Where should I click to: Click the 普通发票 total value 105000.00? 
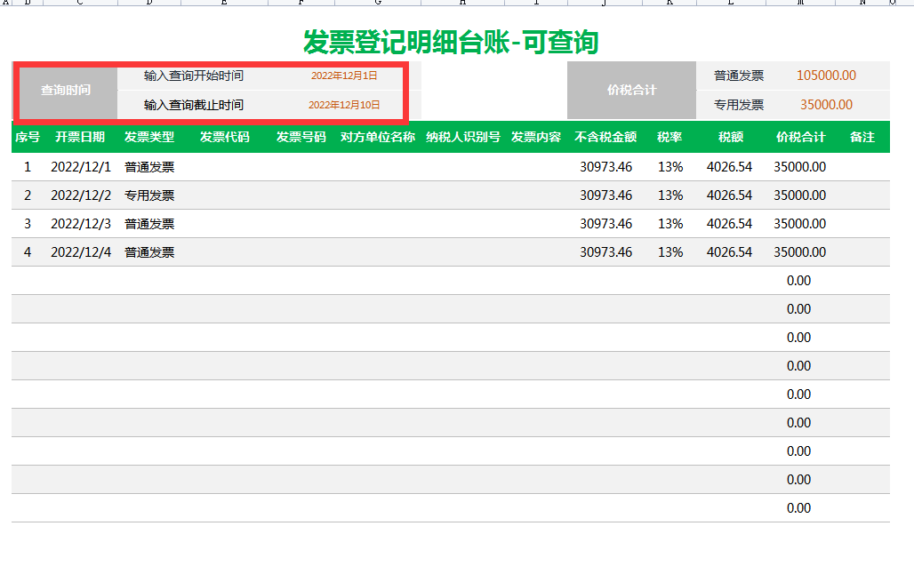click(826, 76)
